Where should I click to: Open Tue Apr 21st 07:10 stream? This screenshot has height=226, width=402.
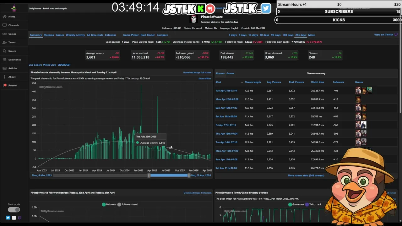(x=226, y=91)
